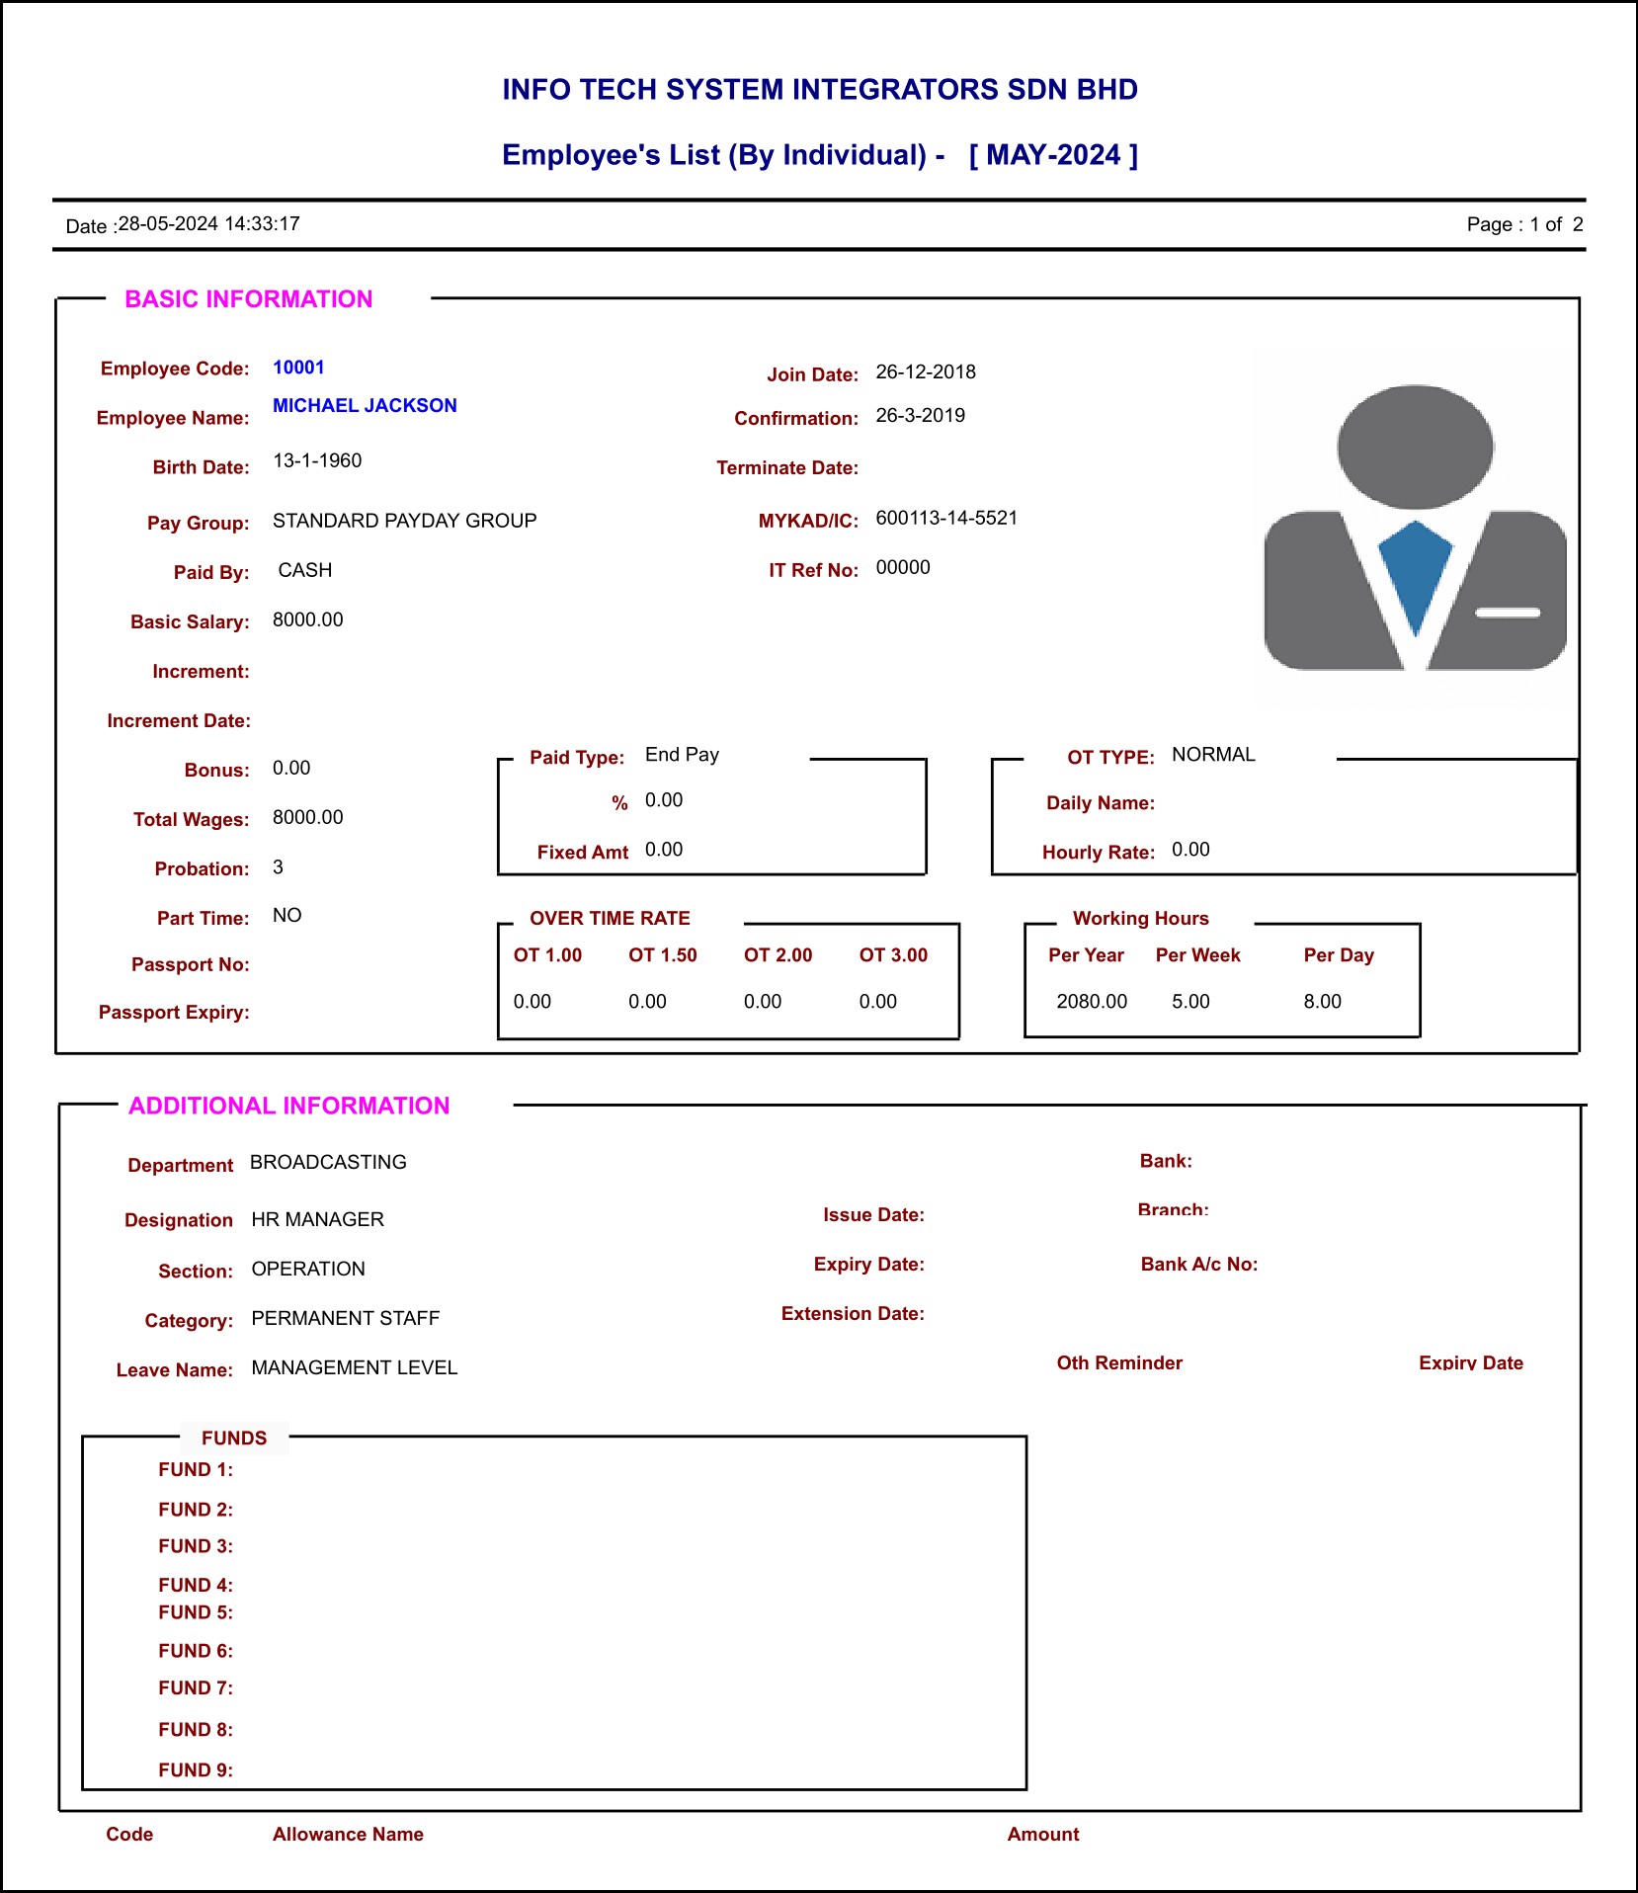
Task: Click the OT TYPE value NORMAL
Action: pos(1213,754)
